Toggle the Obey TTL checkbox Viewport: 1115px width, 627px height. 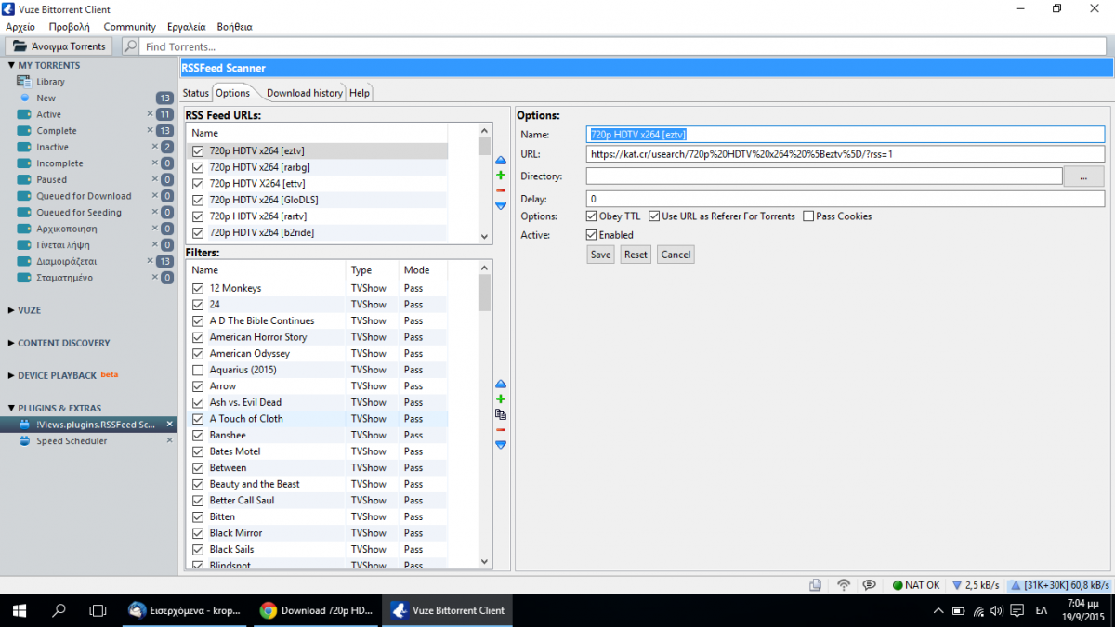592,216
